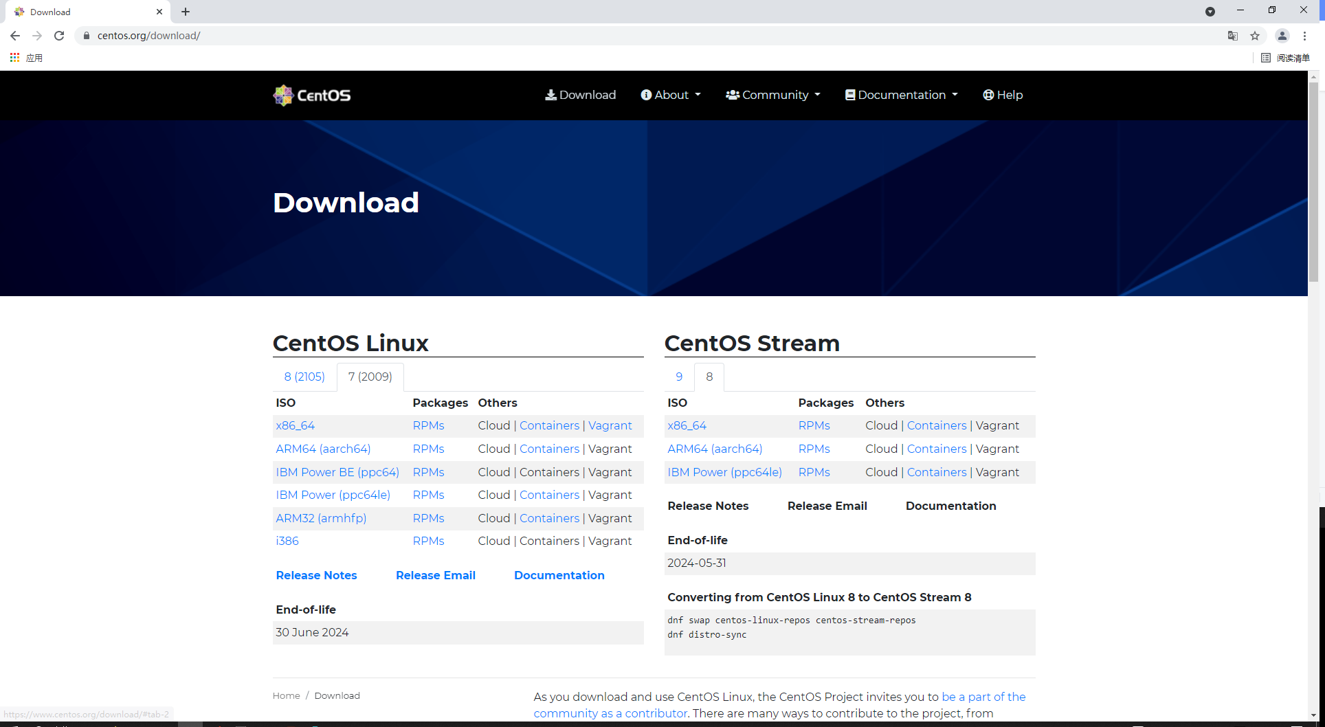Open a new browser tab

(x=186, y=12)
